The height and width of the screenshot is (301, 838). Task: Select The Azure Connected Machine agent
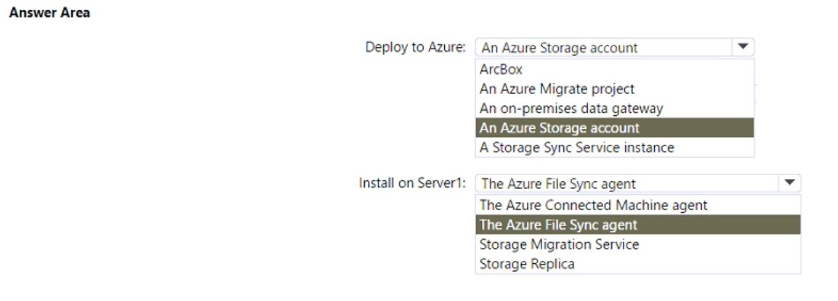(638, 205)
